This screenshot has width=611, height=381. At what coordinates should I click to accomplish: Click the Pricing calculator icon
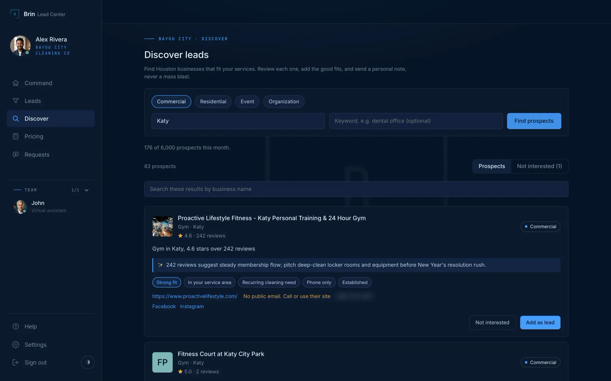pos(16,136)
